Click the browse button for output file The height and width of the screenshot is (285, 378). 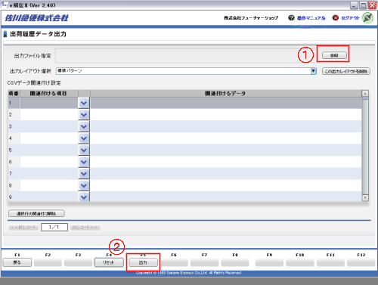click(334, 55)
